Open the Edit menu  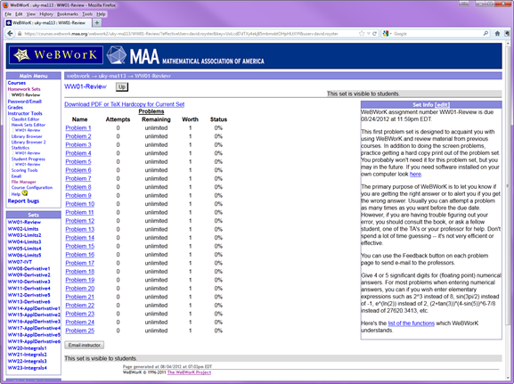[19, 14]
